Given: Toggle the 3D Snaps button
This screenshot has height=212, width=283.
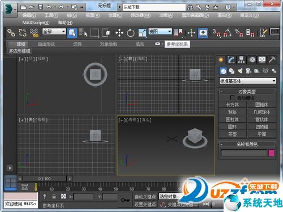Looking at the screenshot, I should click(x=216, y=33).
